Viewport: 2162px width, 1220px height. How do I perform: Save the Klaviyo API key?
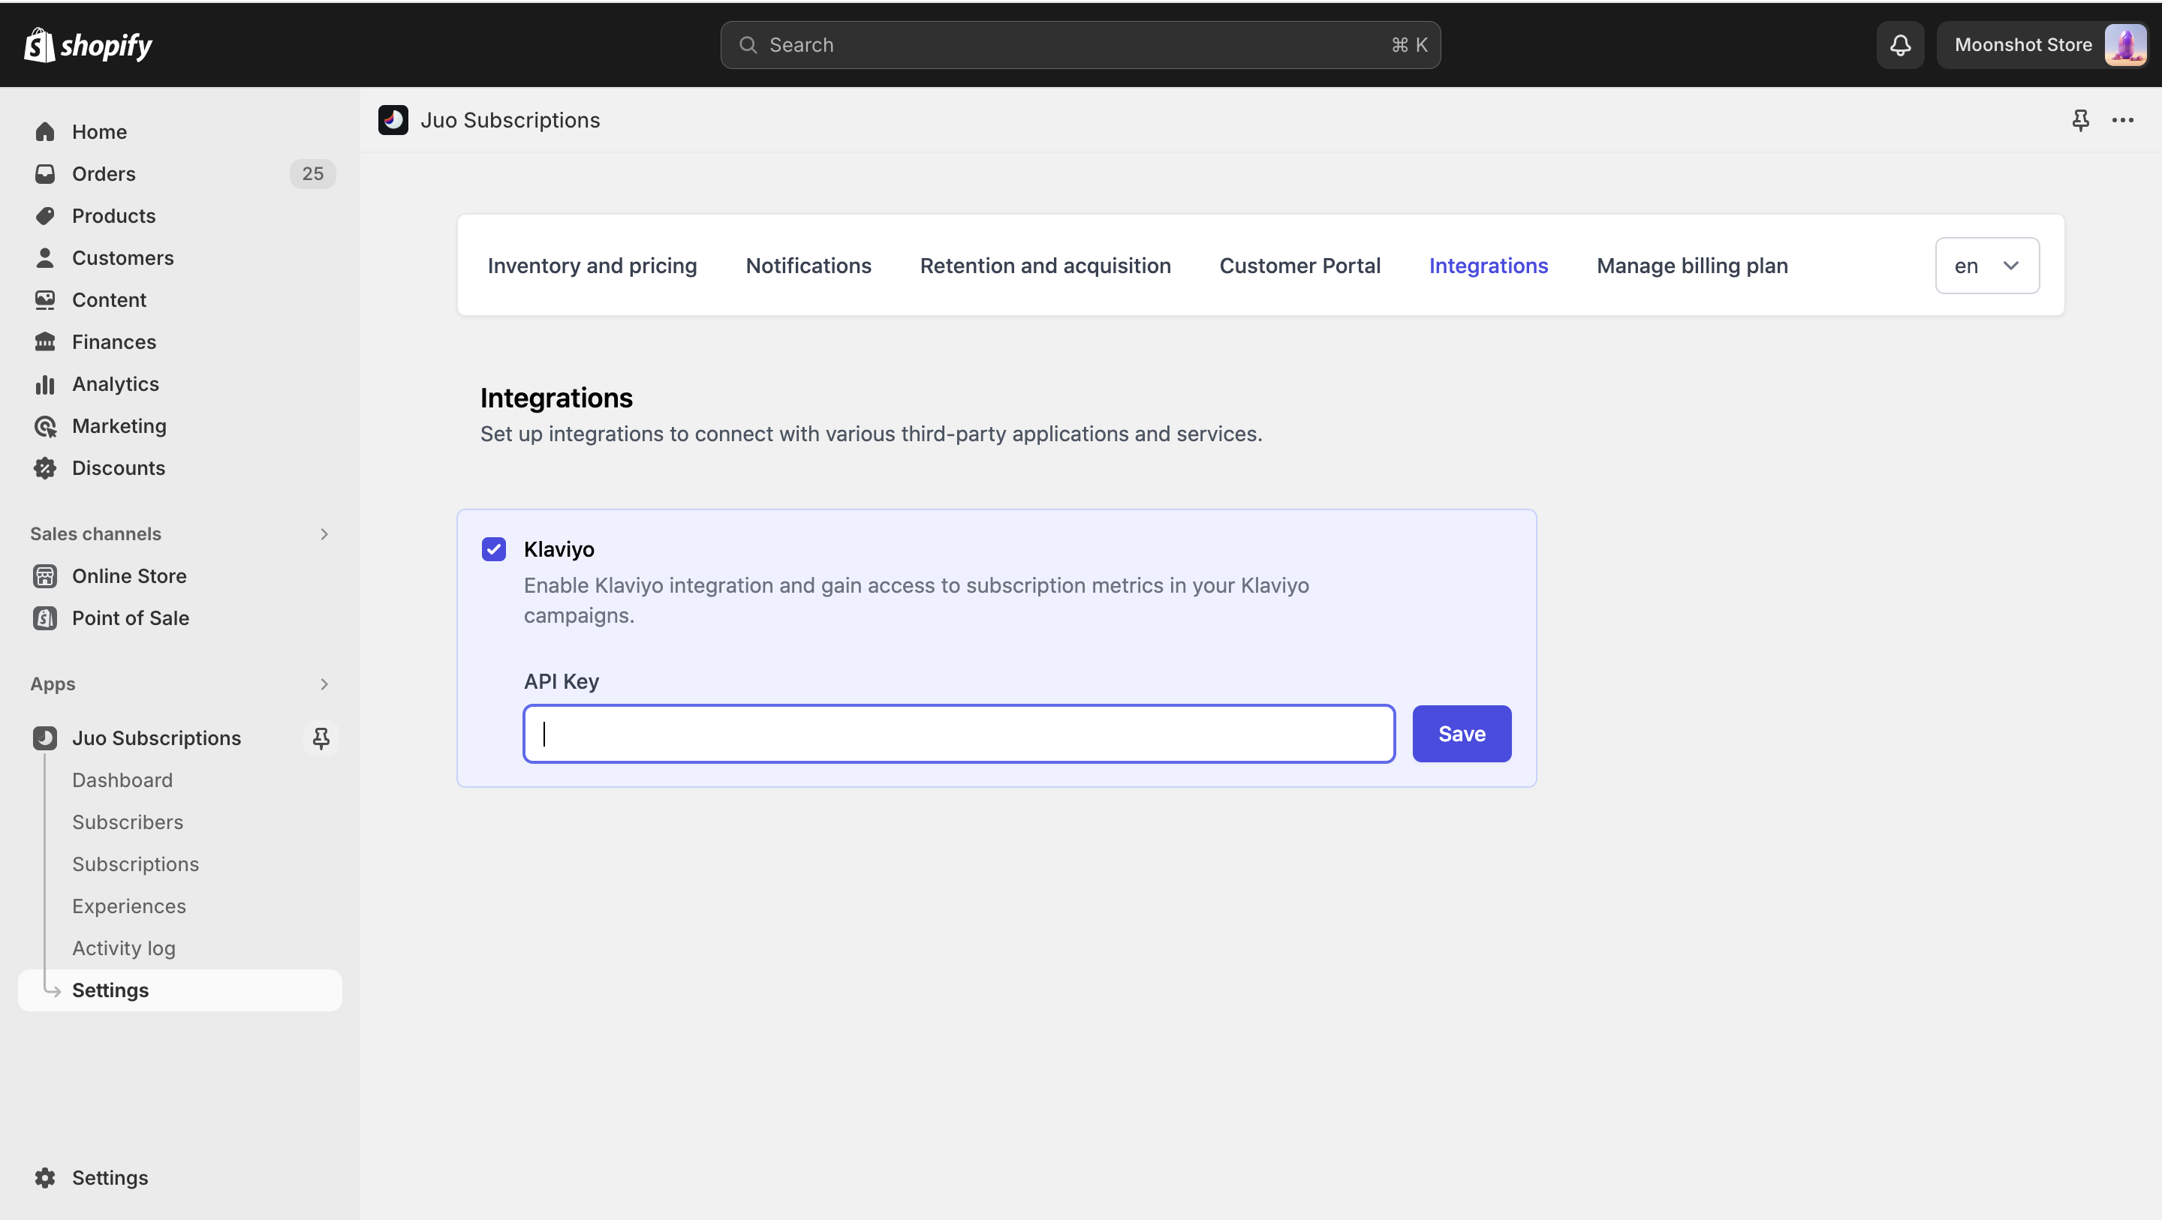tap(1462, 733)
